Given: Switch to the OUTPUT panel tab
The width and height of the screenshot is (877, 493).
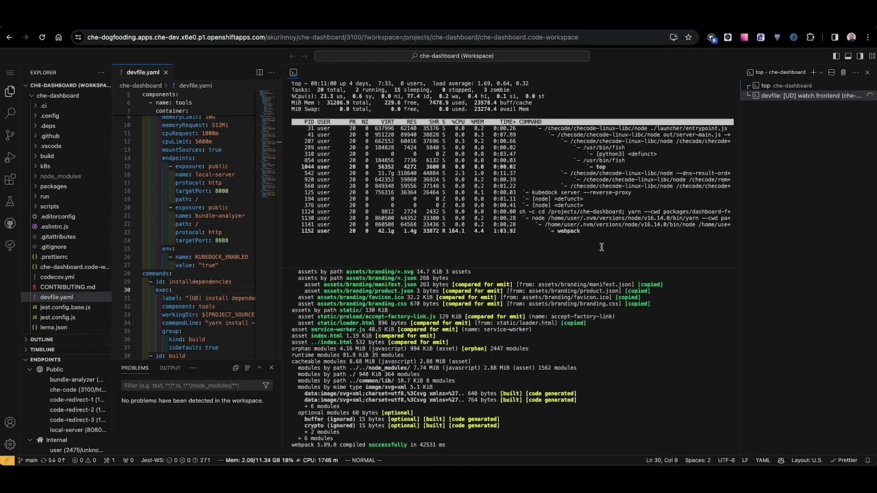Looking at the screenshot, I should click(x=170, y=368).
